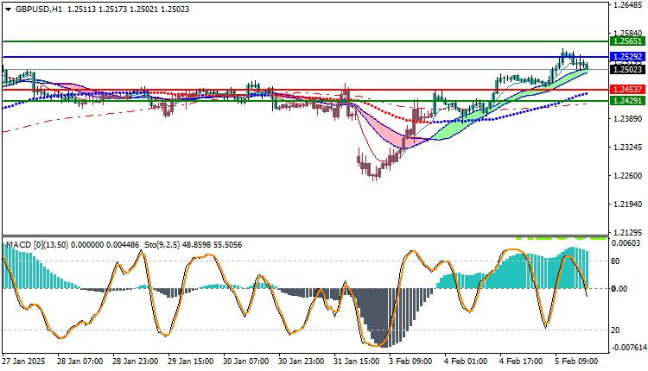Click the 0.00603 indicator scale value

pyautogui.click(x=628, y=243)
